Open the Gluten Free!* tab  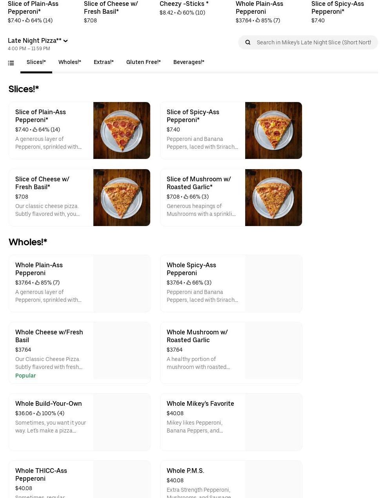pos(144,62)
